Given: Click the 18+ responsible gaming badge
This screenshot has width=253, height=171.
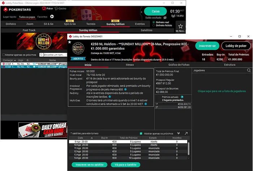Looking at the screenshot, I should [x=52, y=17].
